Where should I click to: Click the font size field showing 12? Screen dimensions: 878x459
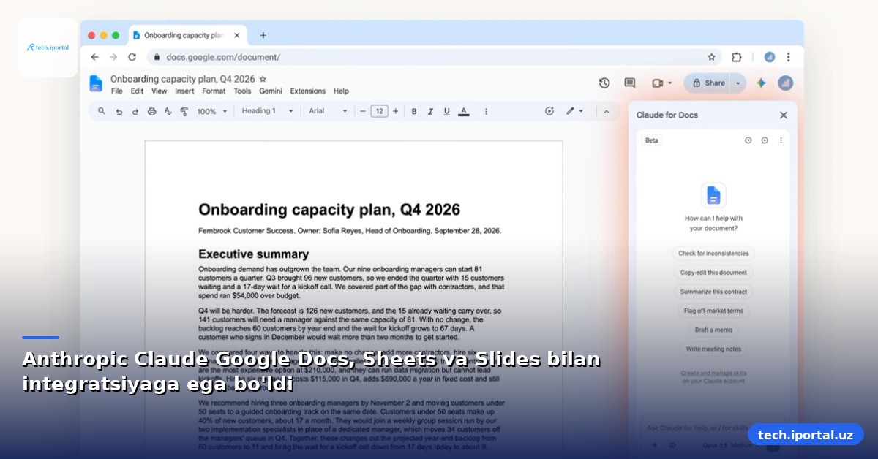[x=379, y=111]
